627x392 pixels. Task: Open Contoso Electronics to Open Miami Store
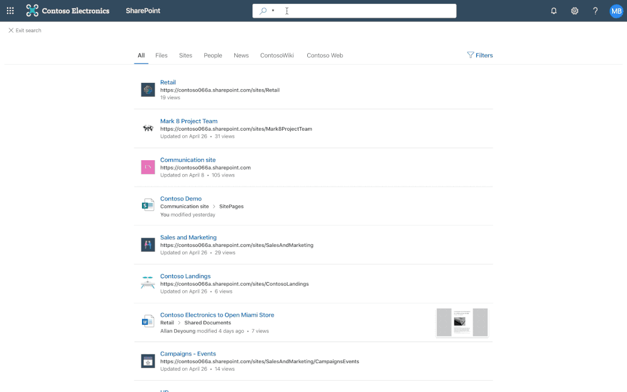pyautogui.click(x=217, y=315)
